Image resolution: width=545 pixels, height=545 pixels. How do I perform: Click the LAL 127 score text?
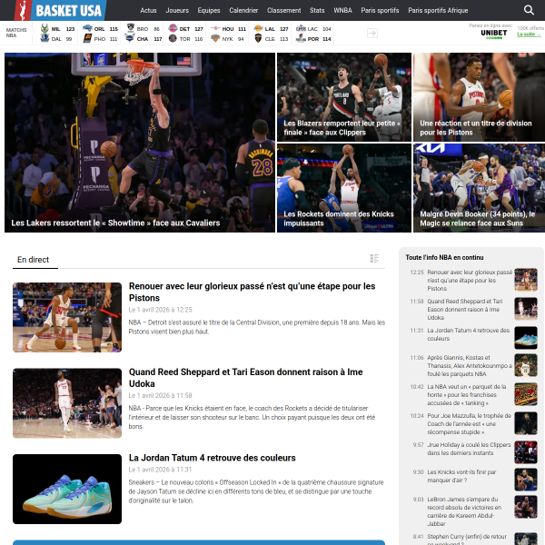coord(277,29)
